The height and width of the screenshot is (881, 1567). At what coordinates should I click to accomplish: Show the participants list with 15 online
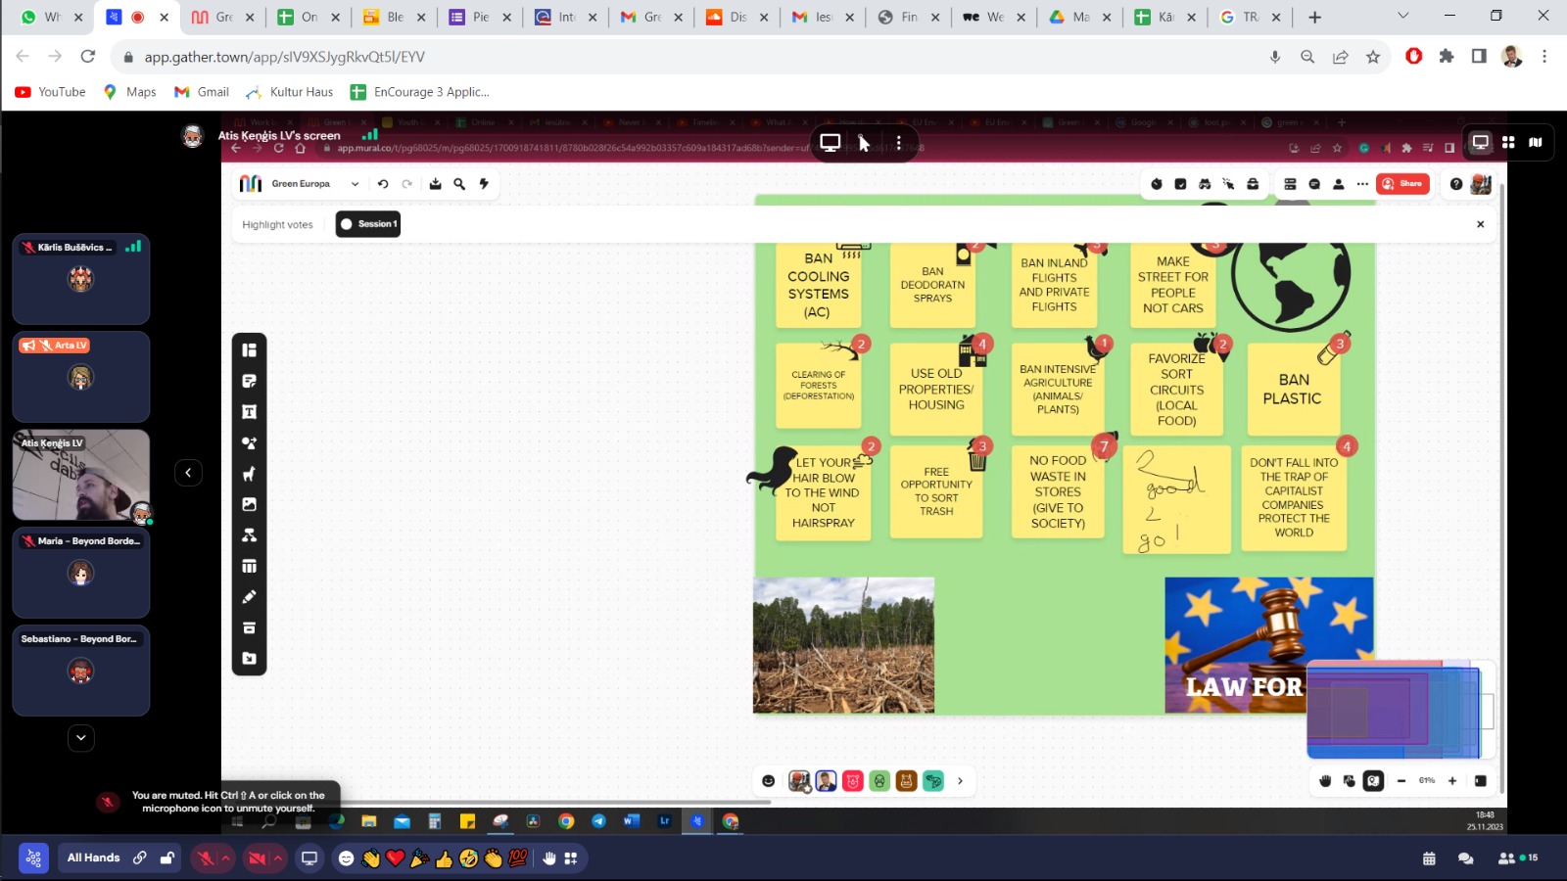[1518, 858]
